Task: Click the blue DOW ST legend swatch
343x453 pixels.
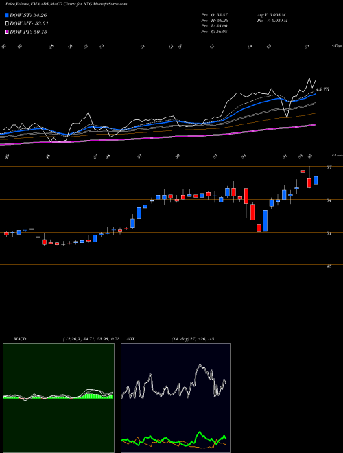Action: coord(7,15)
